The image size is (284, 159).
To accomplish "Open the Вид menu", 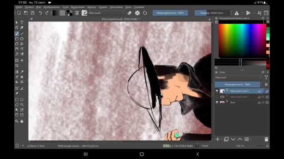I will 39,7.
